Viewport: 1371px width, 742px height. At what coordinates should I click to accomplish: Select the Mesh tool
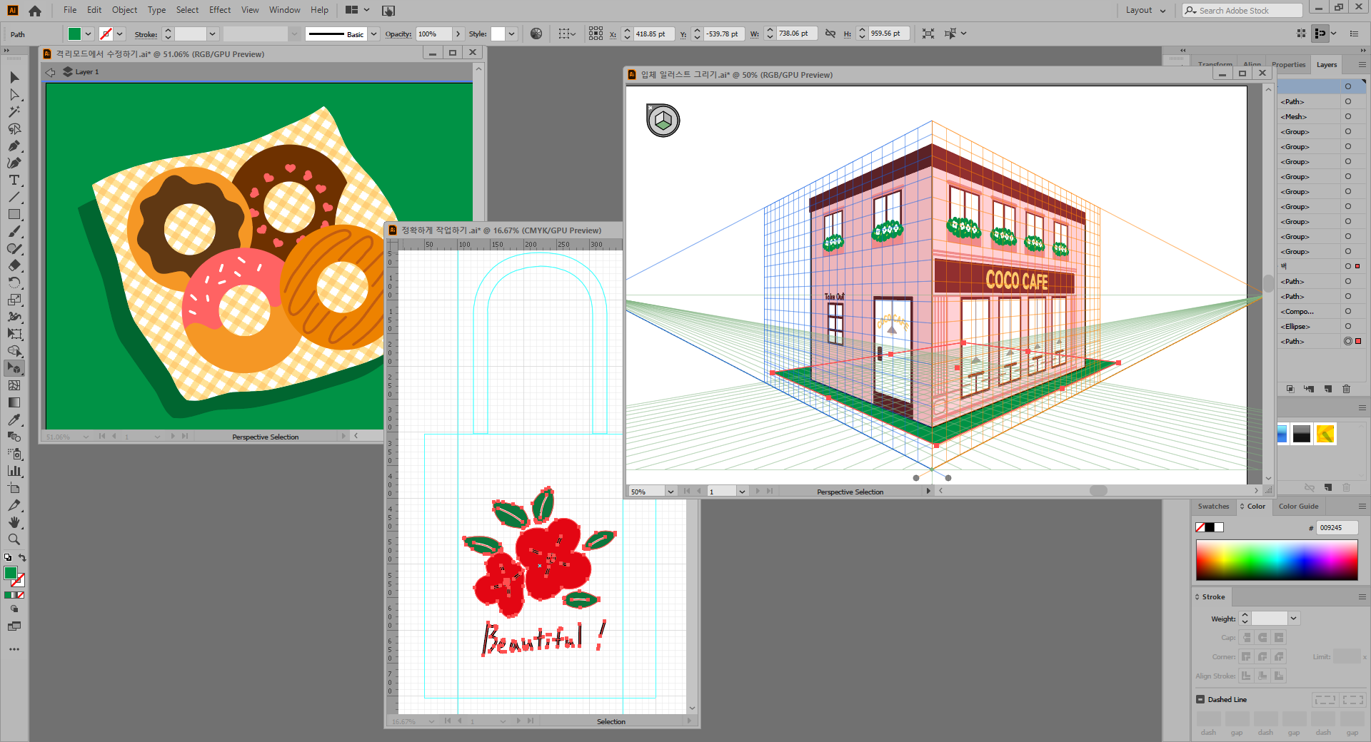[14, 385]
